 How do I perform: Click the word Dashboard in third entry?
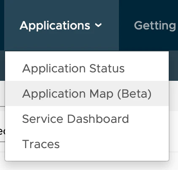[98, 119]
